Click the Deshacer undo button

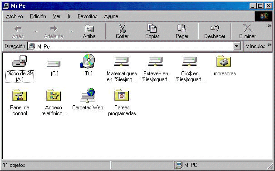215,31
